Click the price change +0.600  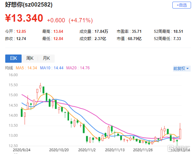56,20
